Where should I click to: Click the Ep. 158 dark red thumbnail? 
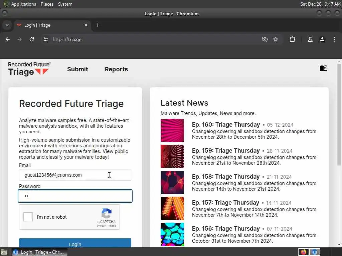pyautogui.click(x=172, y=182)
